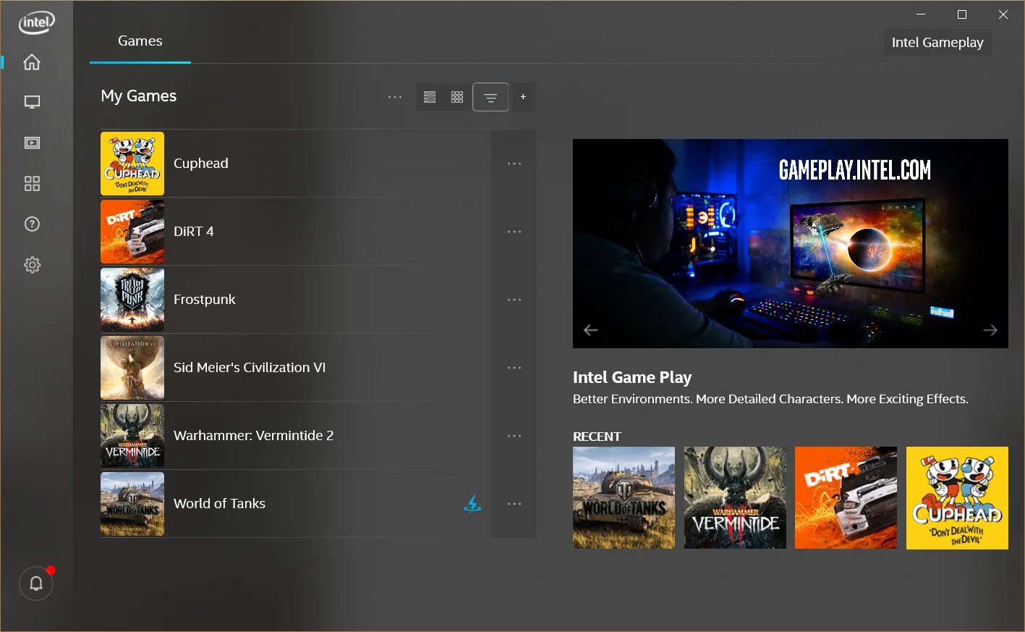Viewport: 1025px width, 632px height.
Task: Click the 'My Games' heading
Action: pyautogui.click(x=139, y=96)
